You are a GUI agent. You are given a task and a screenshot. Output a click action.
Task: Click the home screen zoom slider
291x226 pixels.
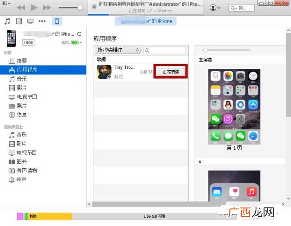pos(226,50)
